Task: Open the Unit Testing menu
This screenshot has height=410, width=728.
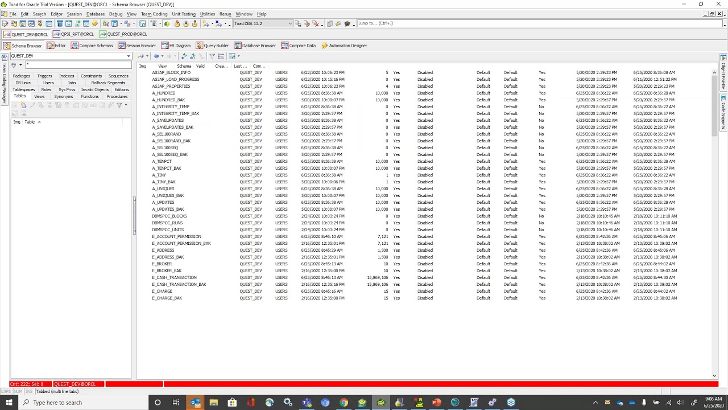Action: (184, 14)
